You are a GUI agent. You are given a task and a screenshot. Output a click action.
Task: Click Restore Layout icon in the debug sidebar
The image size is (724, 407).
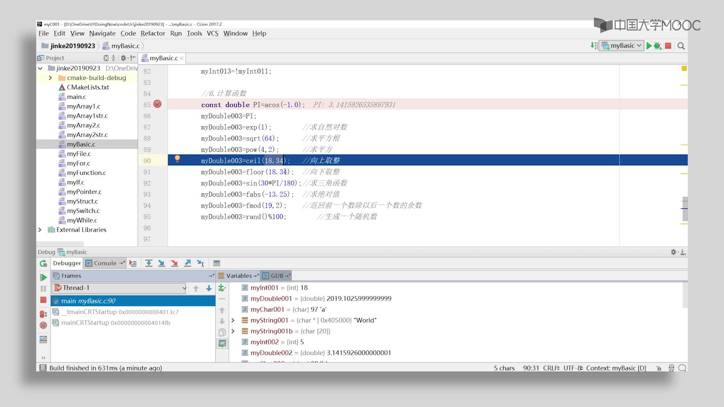43,340
